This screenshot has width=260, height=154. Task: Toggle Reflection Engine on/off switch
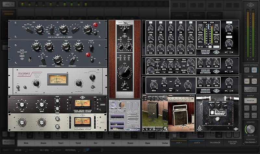229,91
